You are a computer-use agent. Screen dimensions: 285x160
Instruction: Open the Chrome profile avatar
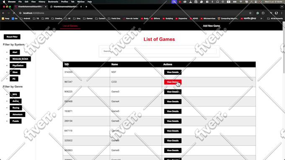point(277,13)
